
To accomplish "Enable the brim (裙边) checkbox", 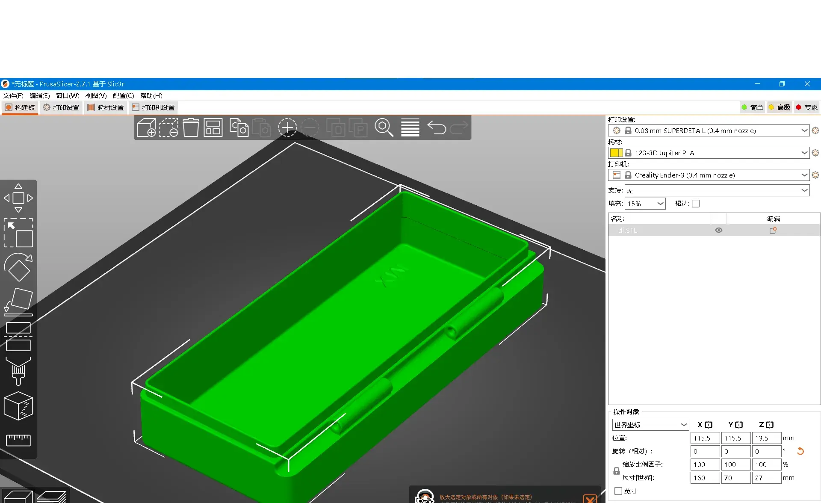I will click(696, 204).
